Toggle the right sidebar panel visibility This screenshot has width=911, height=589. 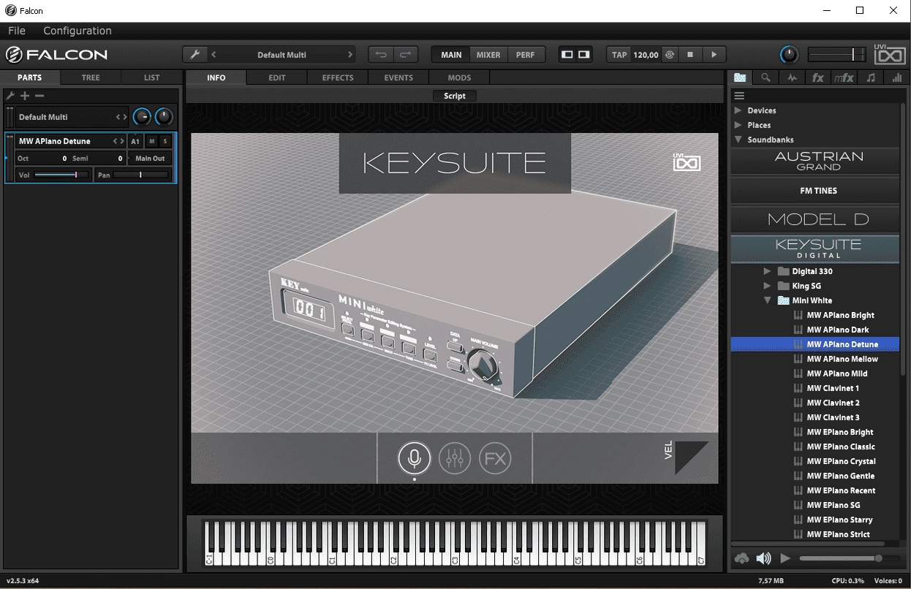click(583, 55)
